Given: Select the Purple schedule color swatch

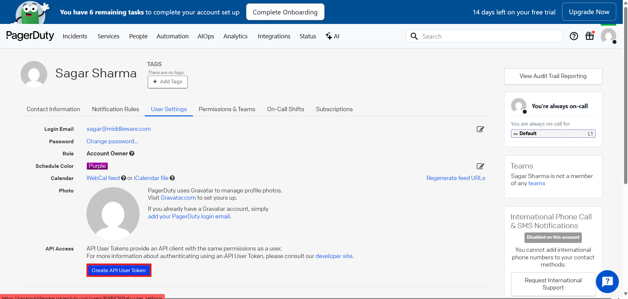Looking at the screenshot, I should point(97,166).
